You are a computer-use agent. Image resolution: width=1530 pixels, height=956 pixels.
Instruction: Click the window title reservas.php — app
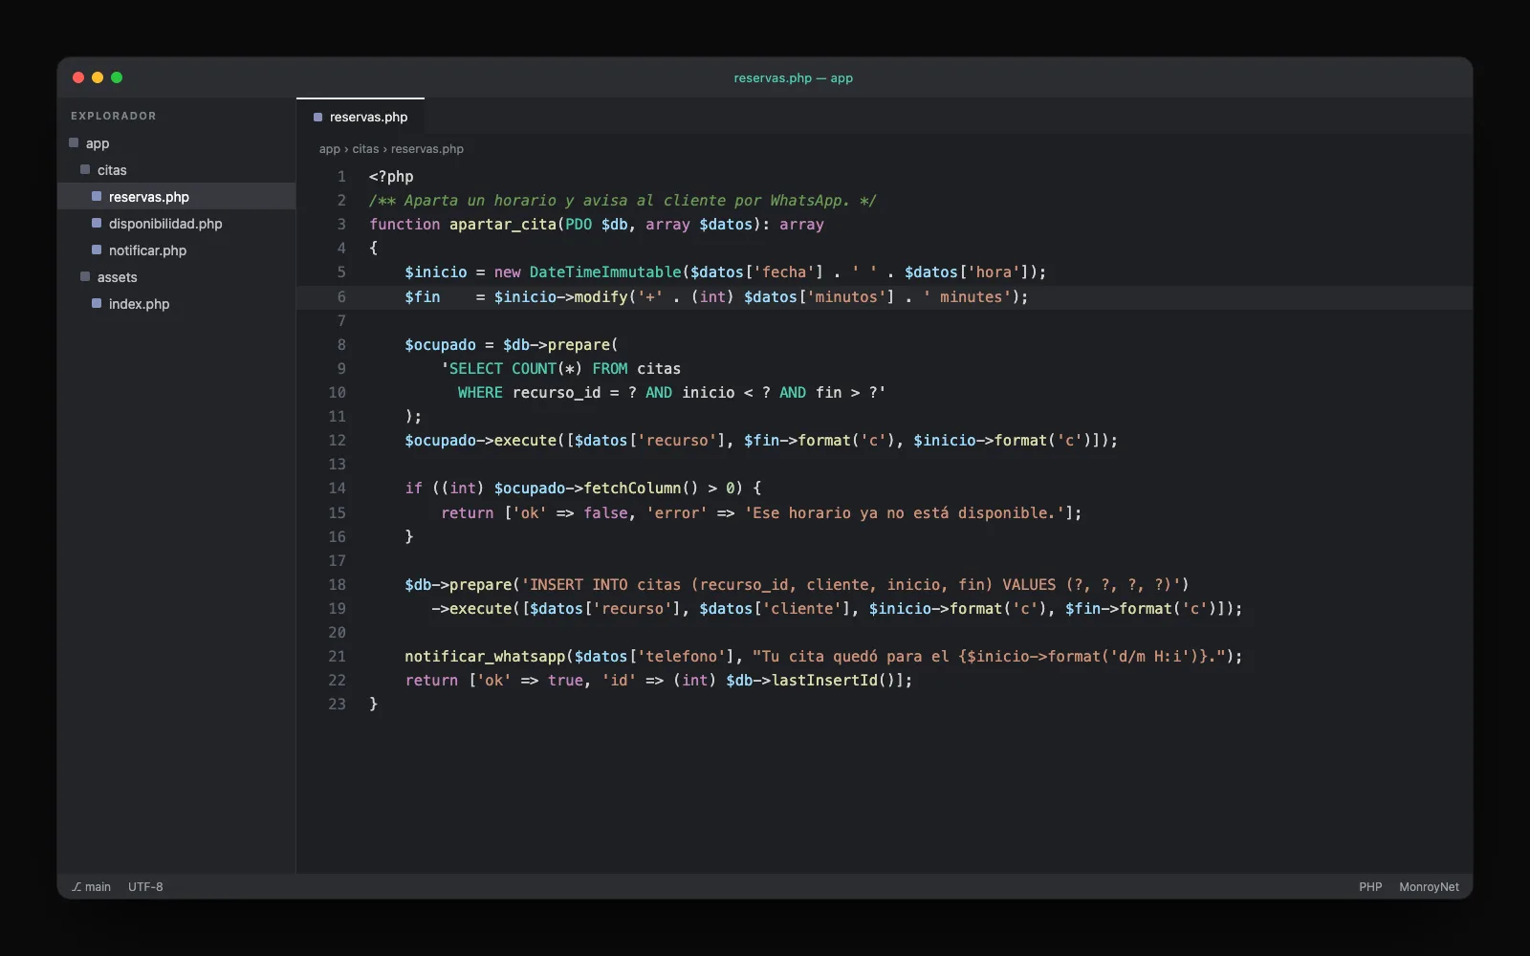pos(793,78)
